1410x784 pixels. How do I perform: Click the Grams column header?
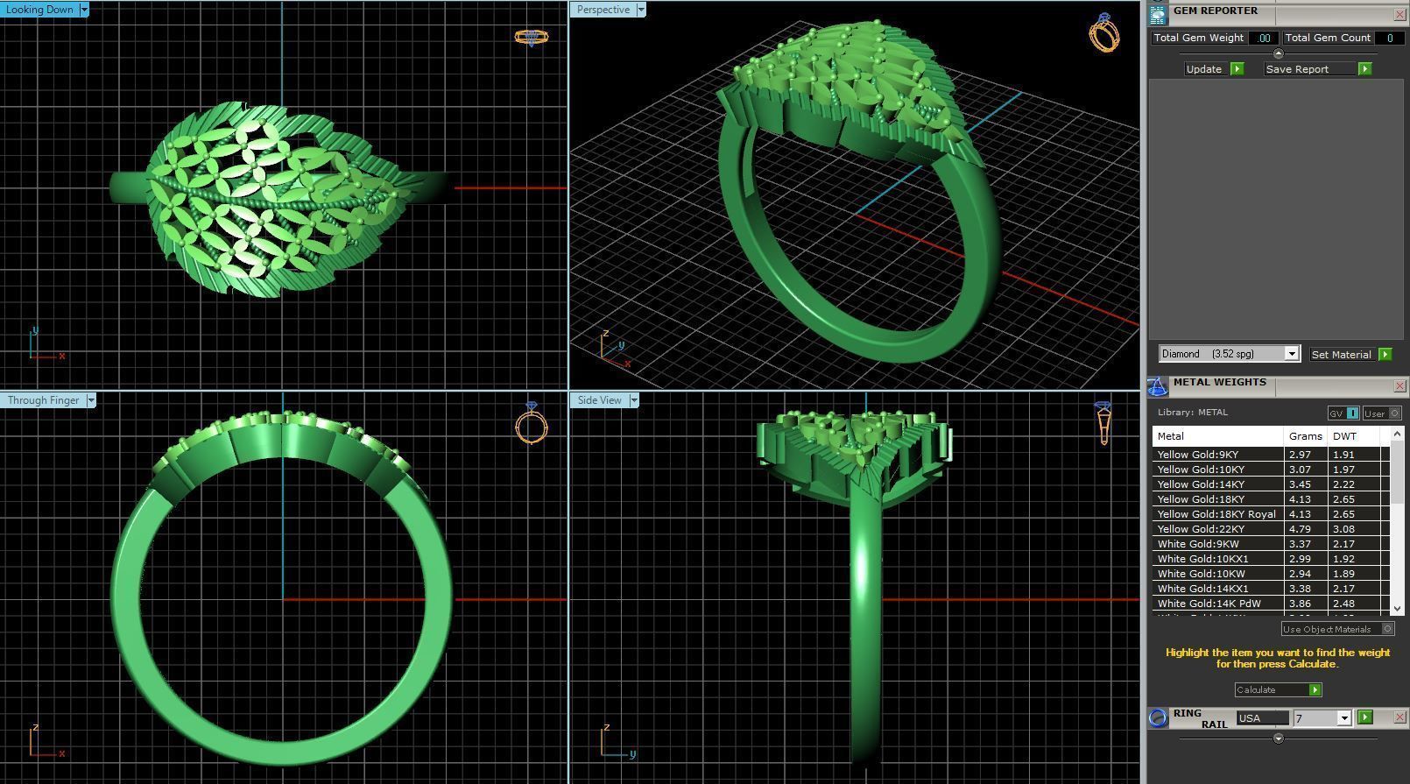[1306, 436]
